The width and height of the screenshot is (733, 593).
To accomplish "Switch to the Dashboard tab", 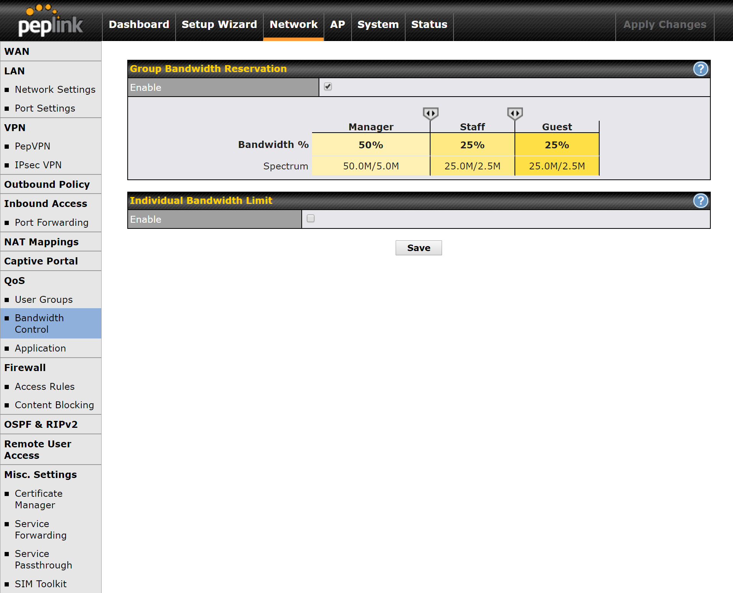I will click(x=139, y=24).
